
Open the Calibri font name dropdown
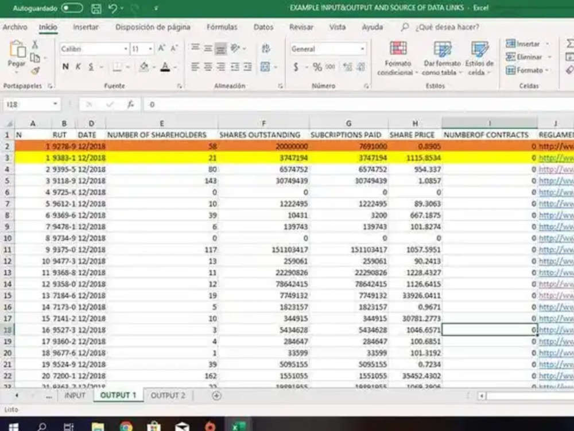pos(126,49)
